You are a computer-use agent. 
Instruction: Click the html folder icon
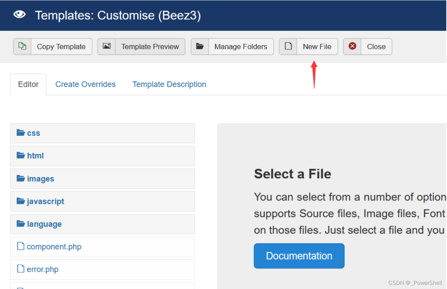[21, 155]
